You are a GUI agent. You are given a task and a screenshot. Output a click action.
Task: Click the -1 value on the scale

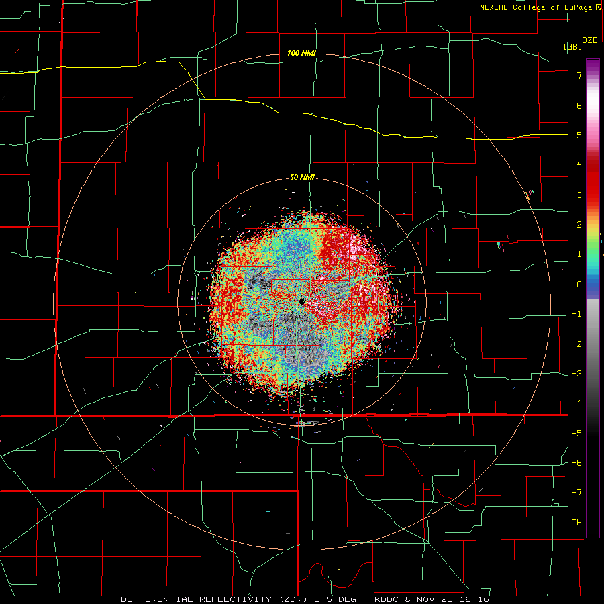(576, 314)
